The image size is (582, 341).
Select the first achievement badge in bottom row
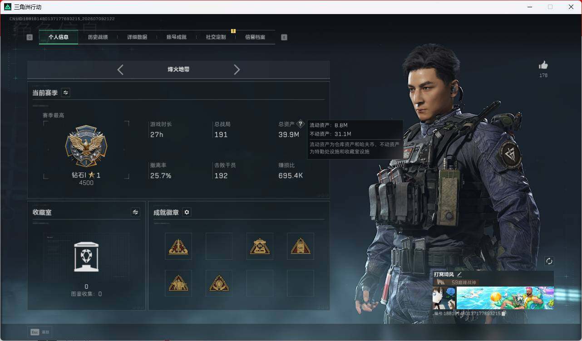click(178, 283)
